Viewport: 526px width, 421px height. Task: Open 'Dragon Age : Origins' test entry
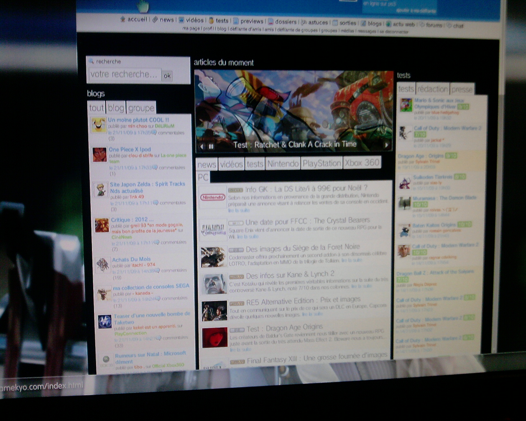coord(420,156)
